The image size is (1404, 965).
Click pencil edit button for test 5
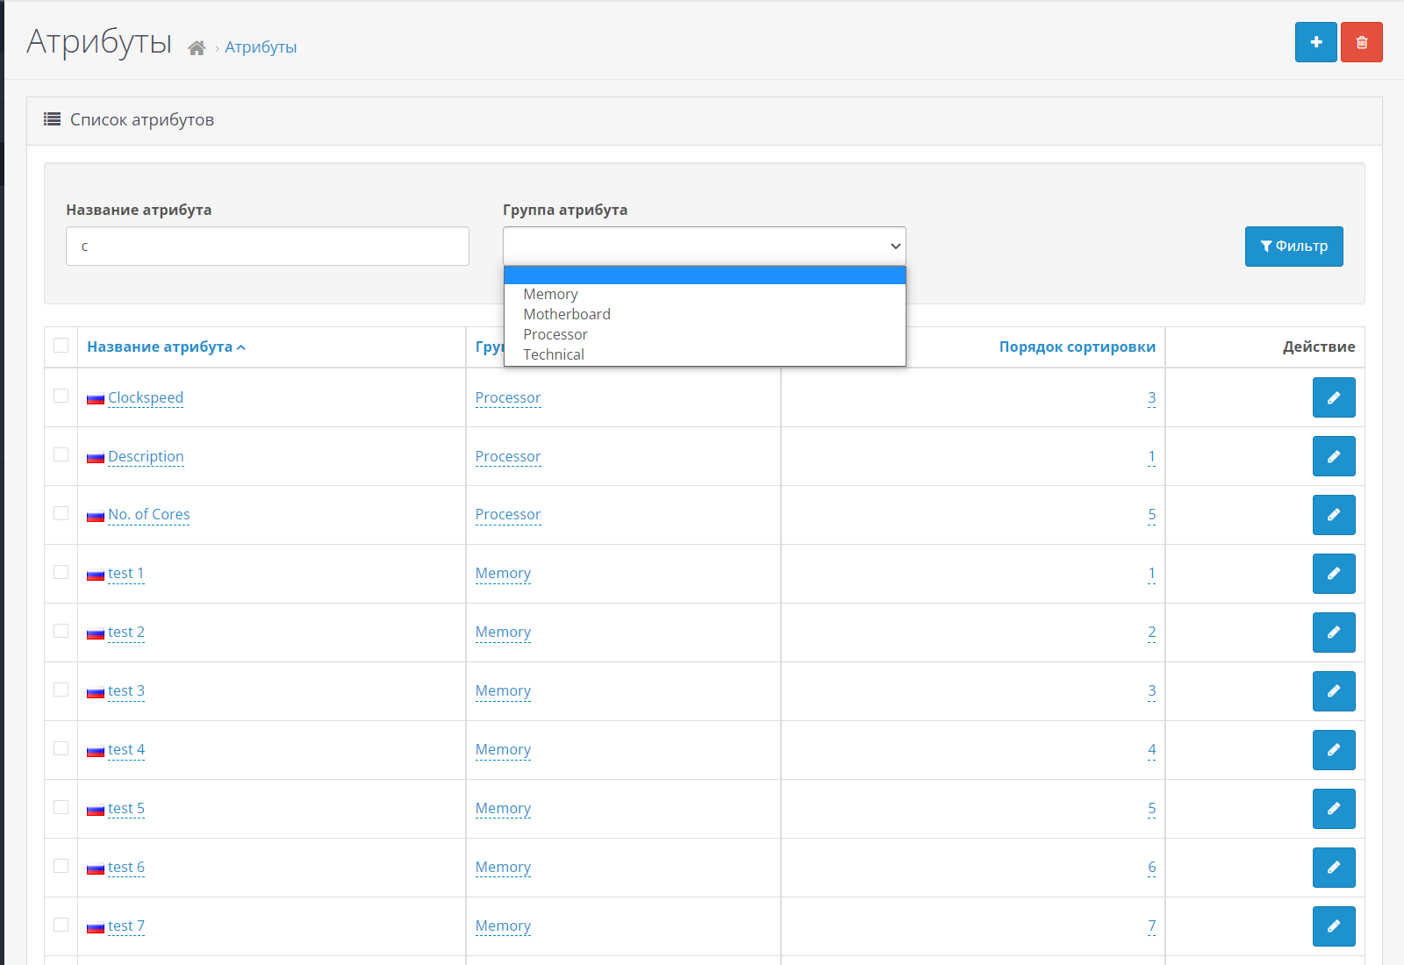[1334, 809]
